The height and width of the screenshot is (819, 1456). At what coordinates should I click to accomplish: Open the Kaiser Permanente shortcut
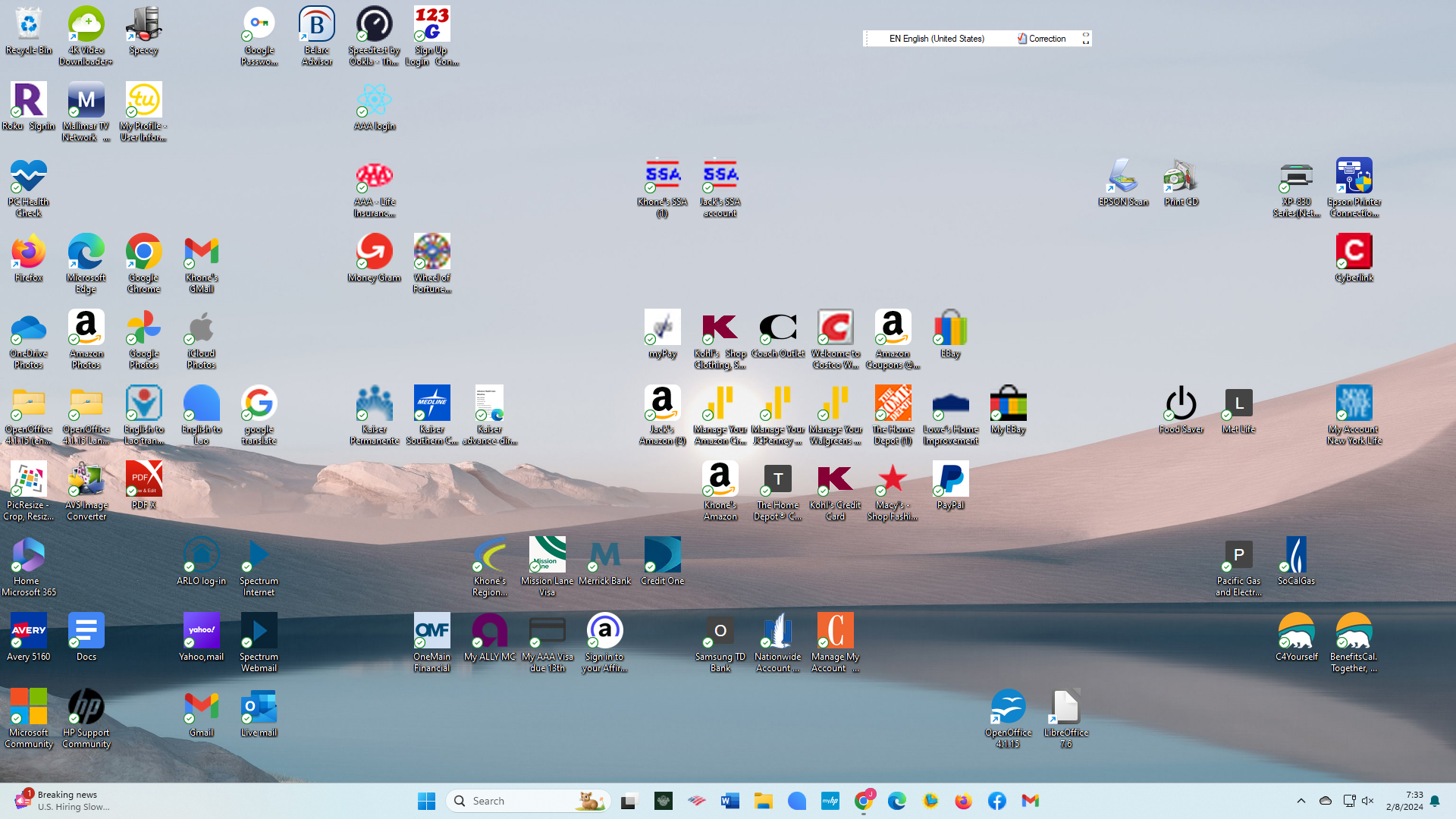click(374, 404)
